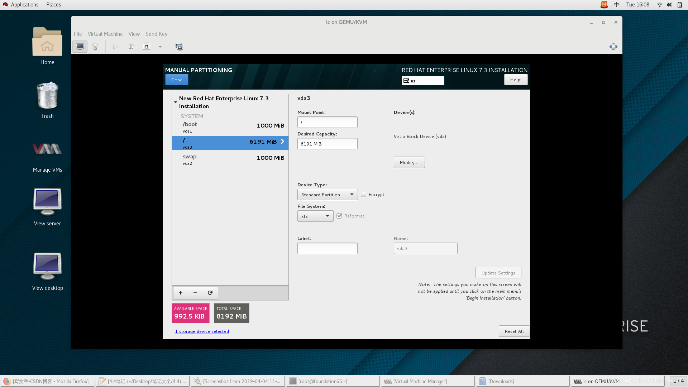
Task: Click Desired Capacity input field
Action: coord(328,144)
